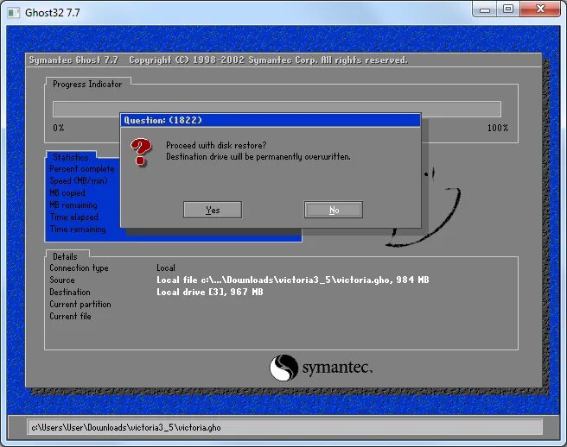Click the Source victoria.gho 984 MB value
567x447 pixels.
(x=292, y=280)
